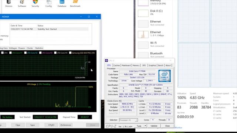Screen dimensions: 237x133
Task: Open the Benchmark icon
Action: tap(75, 4)
